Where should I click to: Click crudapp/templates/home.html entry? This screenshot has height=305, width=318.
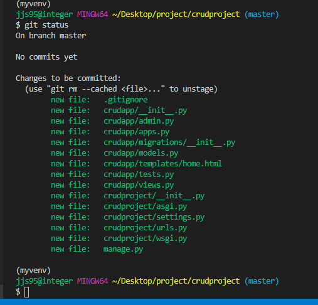tap(163, 164)
